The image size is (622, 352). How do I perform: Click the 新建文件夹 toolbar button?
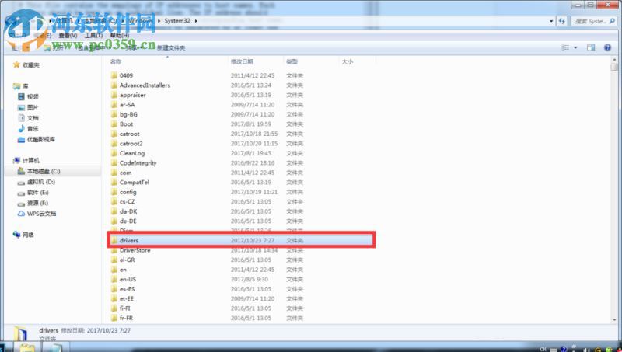tap(171, 47)
